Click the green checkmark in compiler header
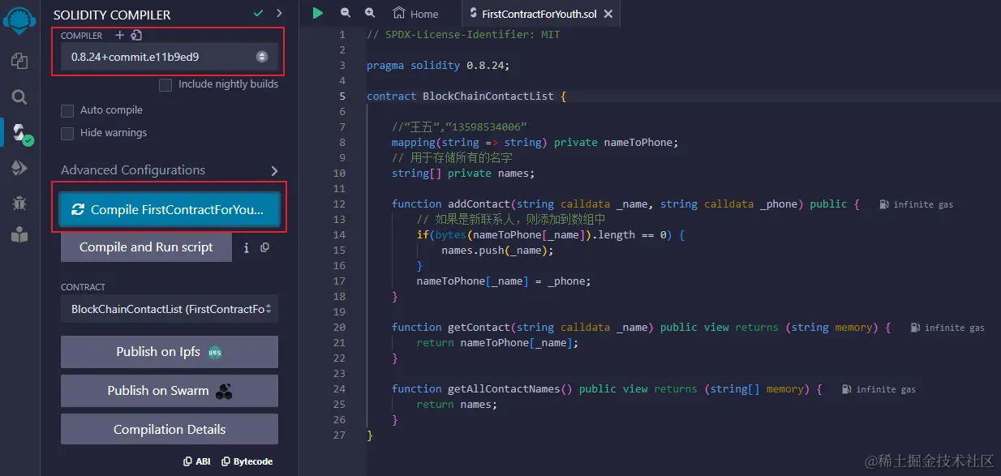Screen dimensions: 1001x476 258,14
